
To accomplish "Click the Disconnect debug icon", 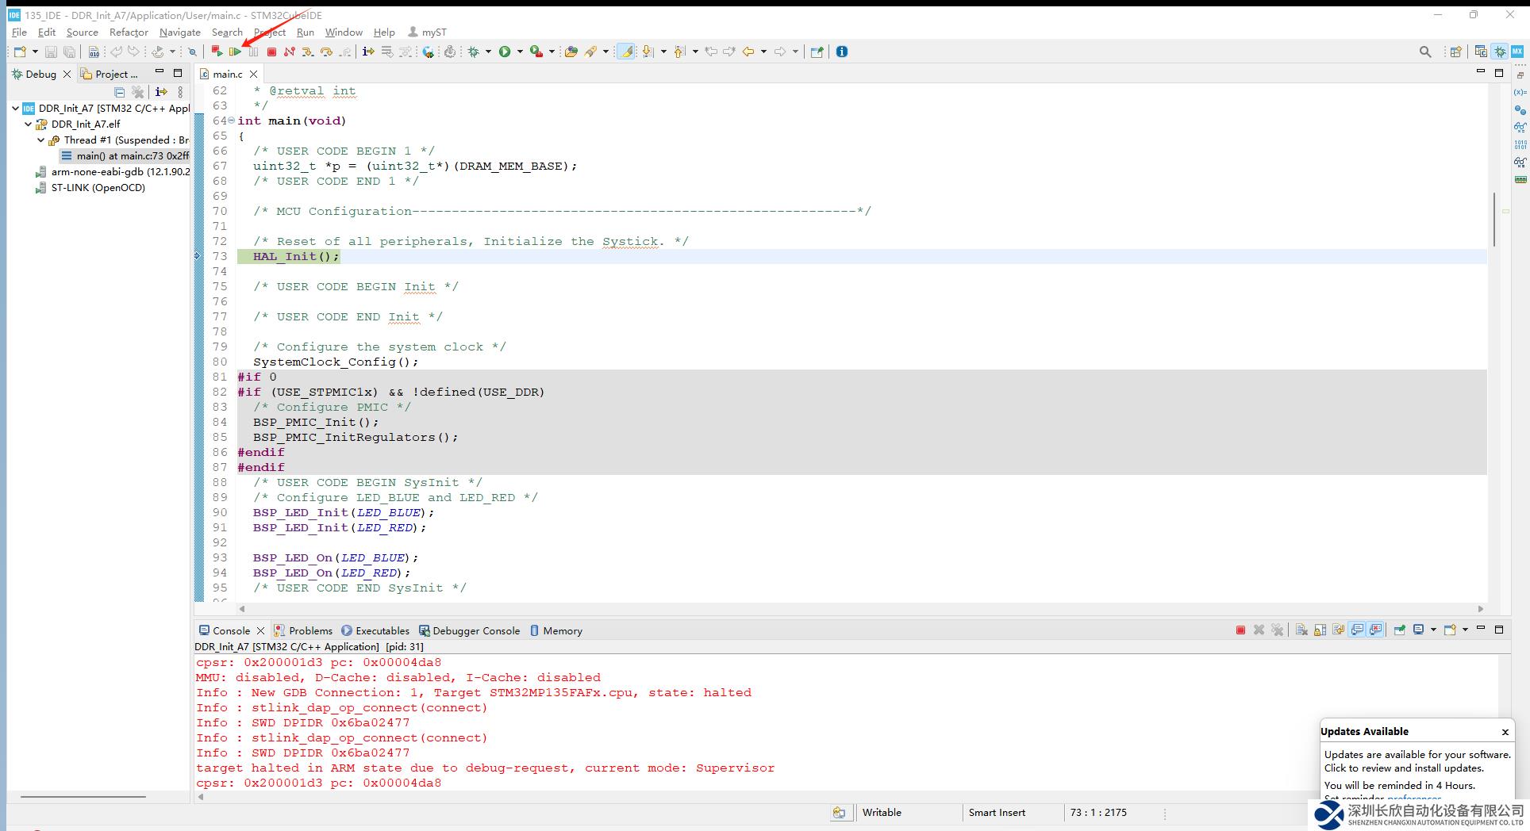I will [x=290, y=52].
